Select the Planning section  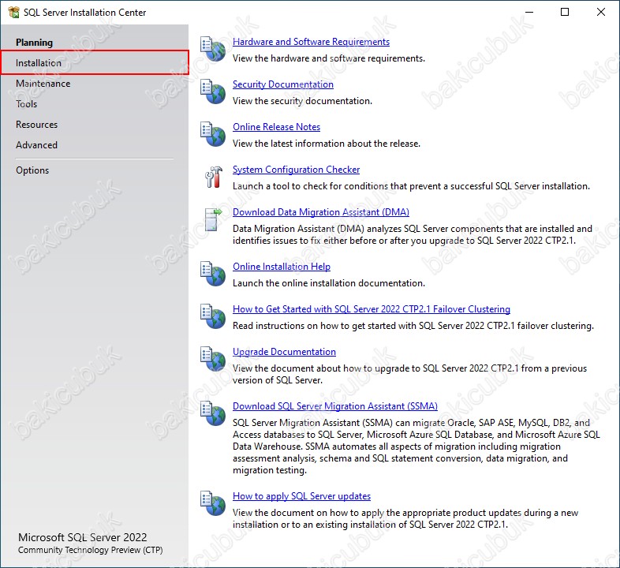coord(34,43)
